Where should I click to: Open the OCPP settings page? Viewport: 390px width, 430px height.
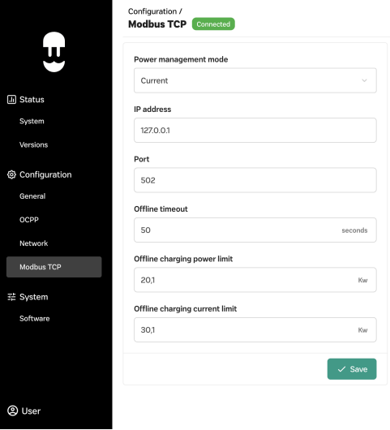tap(29, 220)
